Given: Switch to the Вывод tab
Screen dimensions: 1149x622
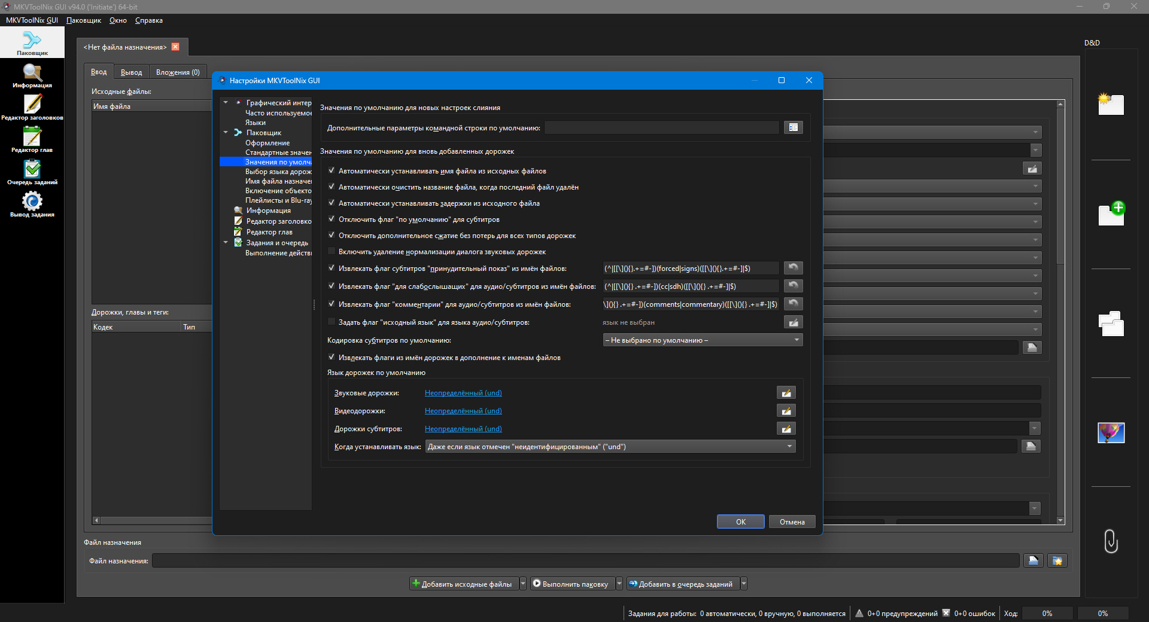Looking at the screenshot, I should (131, 72).
